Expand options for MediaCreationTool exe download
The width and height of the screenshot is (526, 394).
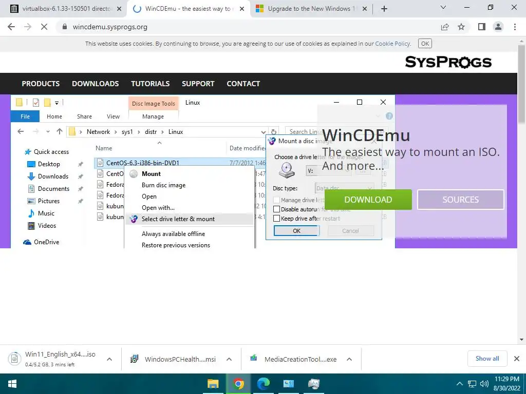click(349, 359)
